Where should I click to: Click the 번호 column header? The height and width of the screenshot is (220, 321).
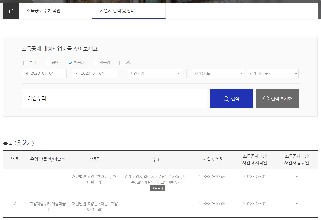(x=15, y=159)
